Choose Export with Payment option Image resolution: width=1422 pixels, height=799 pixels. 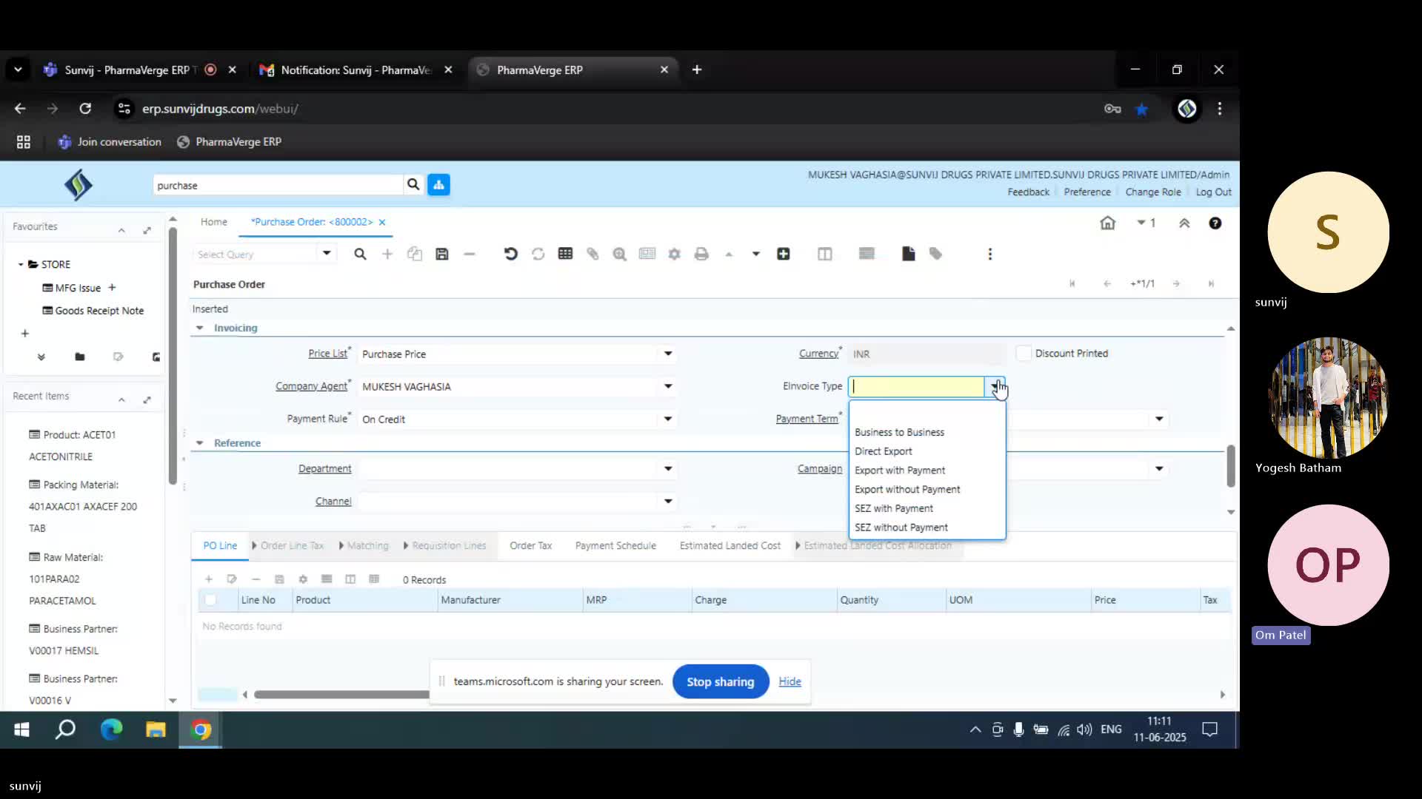(927, 471)
